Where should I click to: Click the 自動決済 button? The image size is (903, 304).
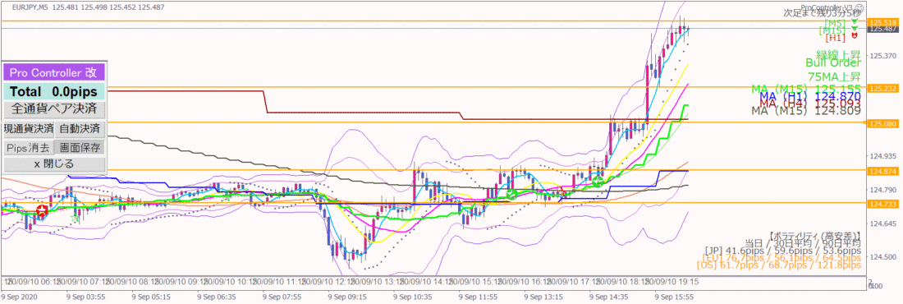80,128
